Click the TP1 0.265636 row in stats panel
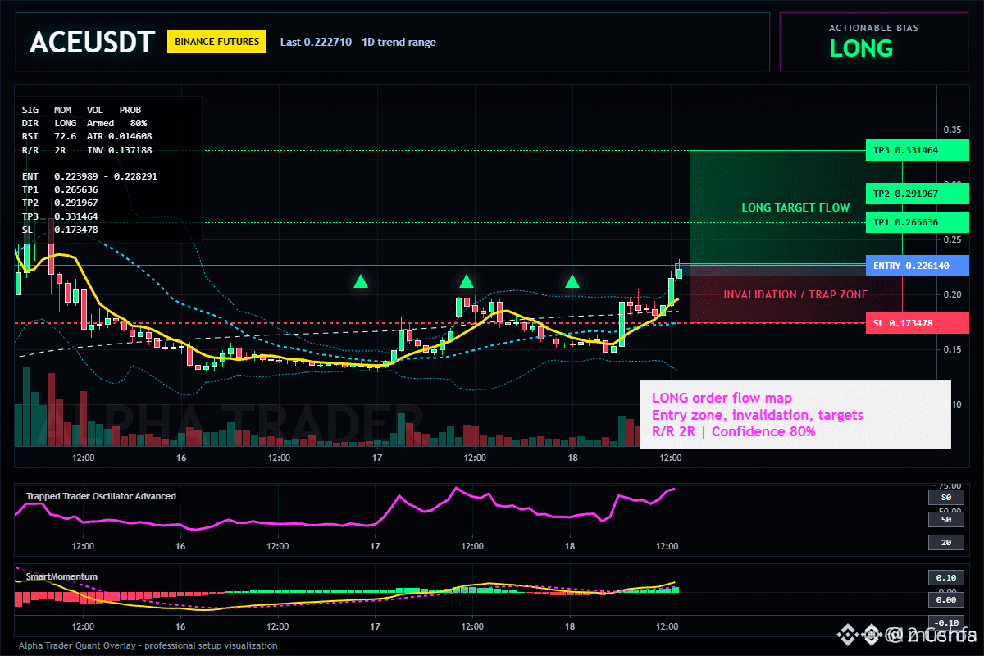 pos(60,189)
